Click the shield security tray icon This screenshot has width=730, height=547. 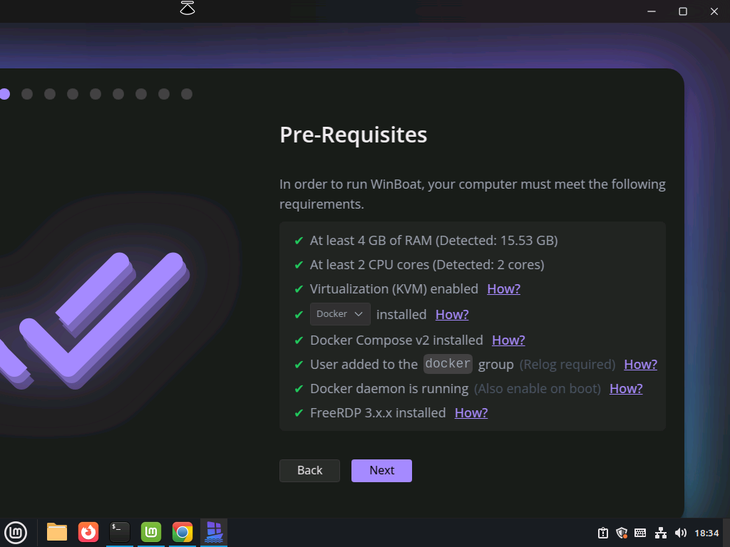[622, 533]
